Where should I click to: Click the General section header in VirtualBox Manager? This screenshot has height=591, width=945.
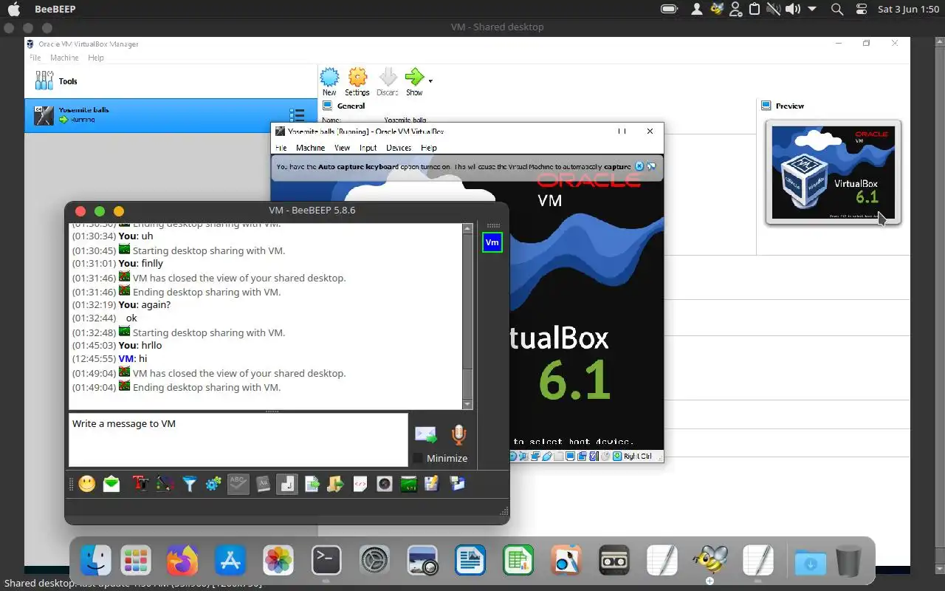[x=351, y=106]
